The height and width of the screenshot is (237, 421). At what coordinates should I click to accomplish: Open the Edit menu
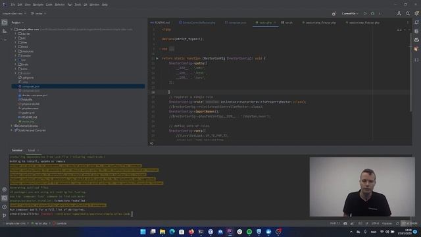[20, 5]
